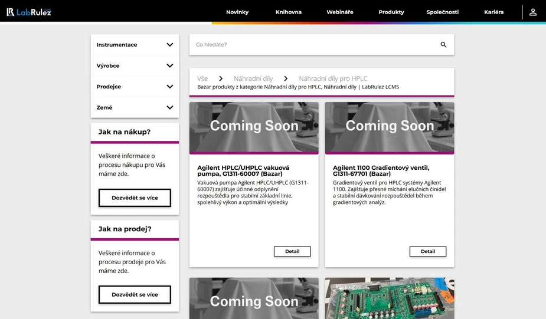This screenshot has height=319, width=546.
Task: Select Produkty in the top menu
Action: point(391,12)
